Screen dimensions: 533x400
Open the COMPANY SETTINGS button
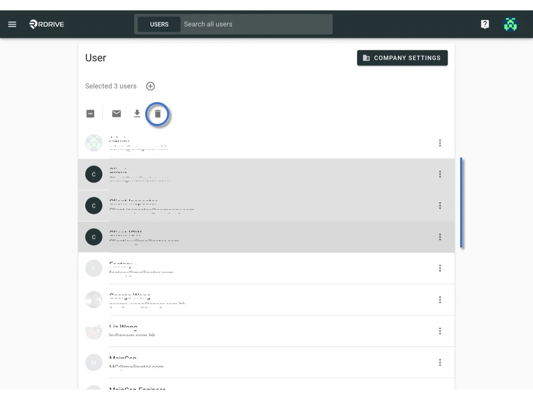tap(402, 58)
